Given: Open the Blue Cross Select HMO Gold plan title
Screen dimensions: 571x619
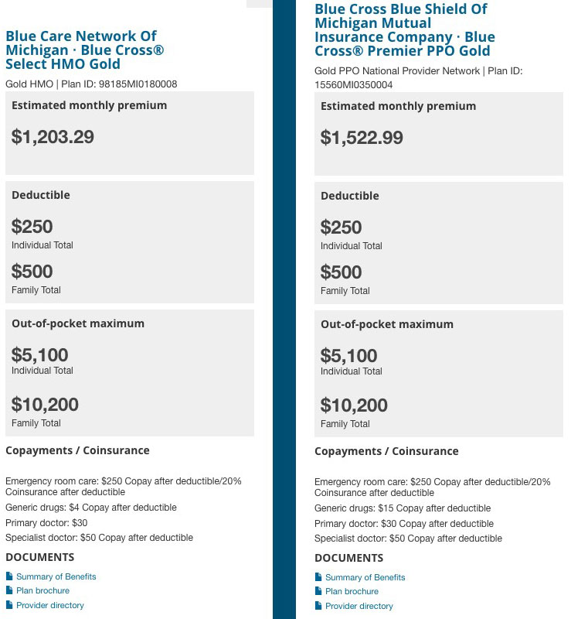Looking at the screenshot, I should (x=81, y=50).
